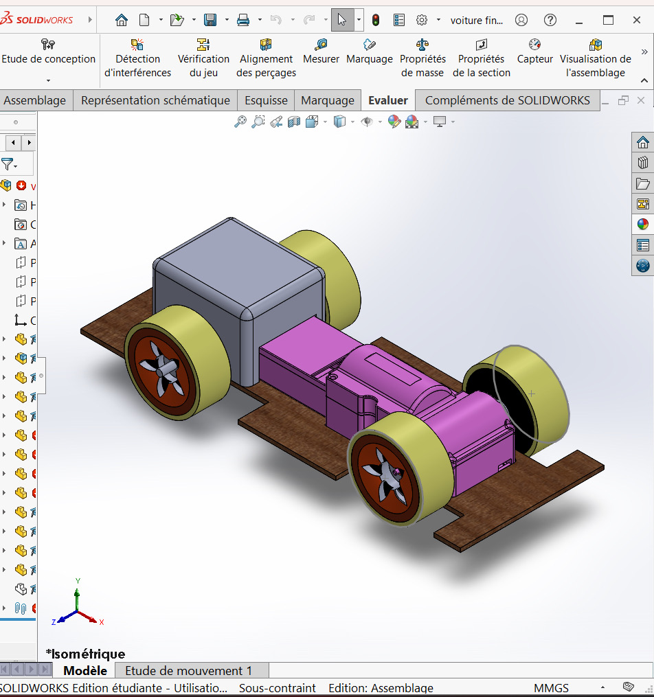The image size is (654, 697).
Task: Open hide/show items eye dropdown
Action: pyautogui.click(x=379, y=122)
